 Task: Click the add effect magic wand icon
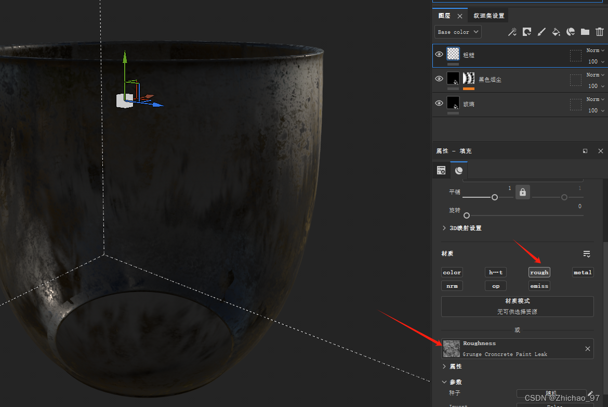pyautogui.click(x=512, y=32)
